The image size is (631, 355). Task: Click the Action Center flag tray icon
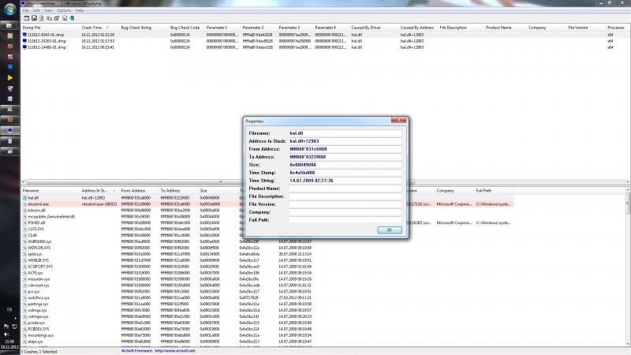pos(6,327)
